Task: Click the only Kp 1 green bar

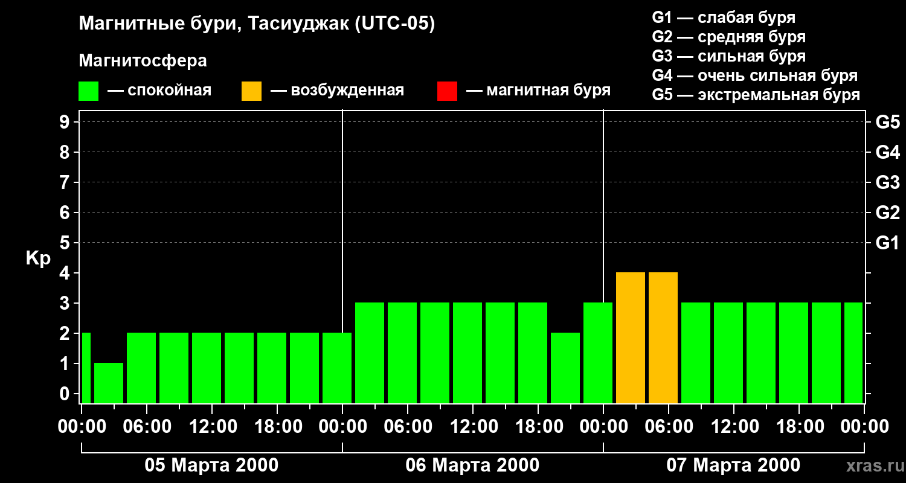Action: click(x=109, y=383)
